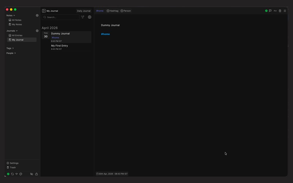
Task: Flag the current journal entry
Action: pos(270,11)
